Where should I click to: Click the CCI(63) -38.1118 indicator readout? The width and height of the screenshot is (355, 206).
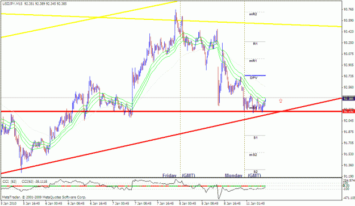35,182
